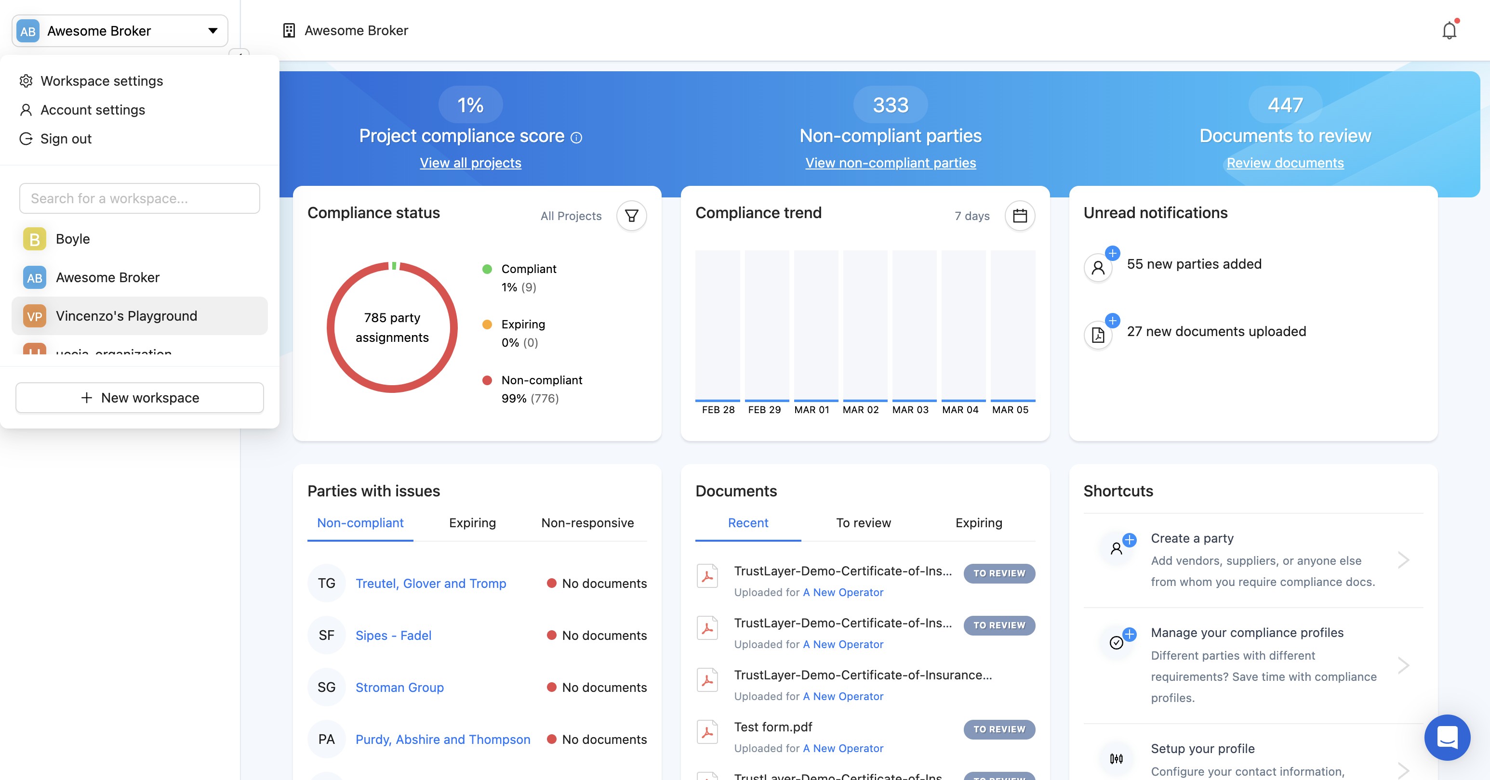
Task: Click the Treutel, Glover and Tromp link
Action: 430,584
